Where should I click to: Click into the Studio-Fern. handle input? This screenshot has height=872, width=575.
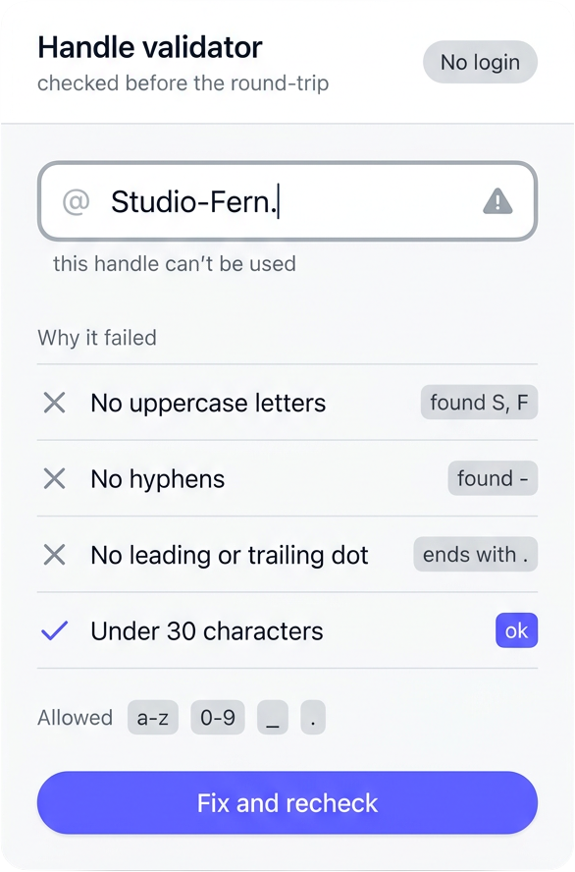pos(287,201)
